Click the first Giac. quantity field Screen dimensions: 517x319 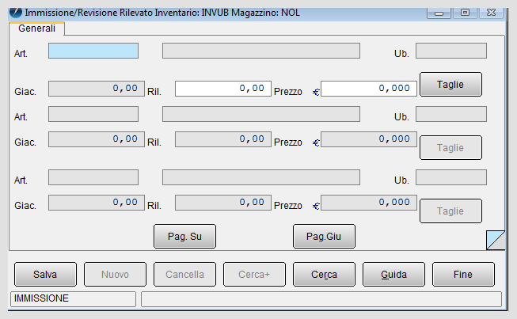[x=97, y=89]
